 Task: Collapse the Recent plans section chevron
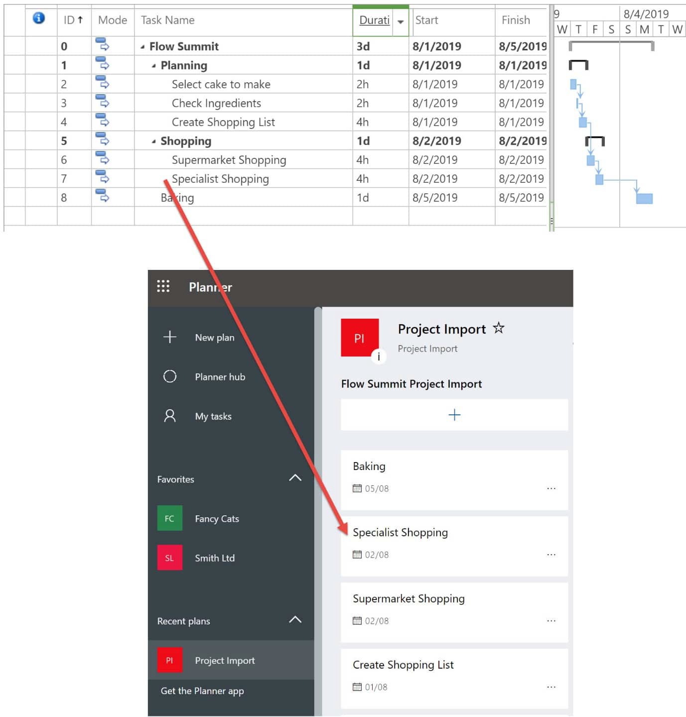[x=295, y=620]
